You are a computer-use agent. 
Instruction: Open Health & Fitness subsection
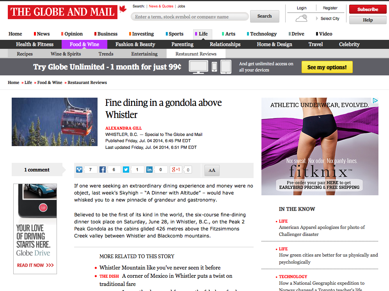35,44
